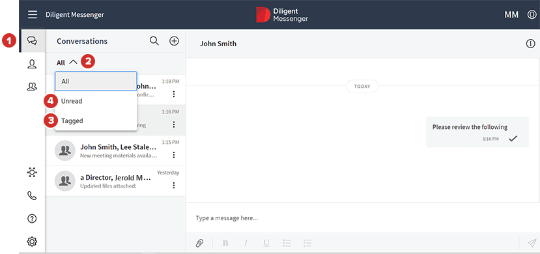Open the hamburger main menu
This screenshot has width=540, height=254.
pyautogui.click(x=33, y=15)
